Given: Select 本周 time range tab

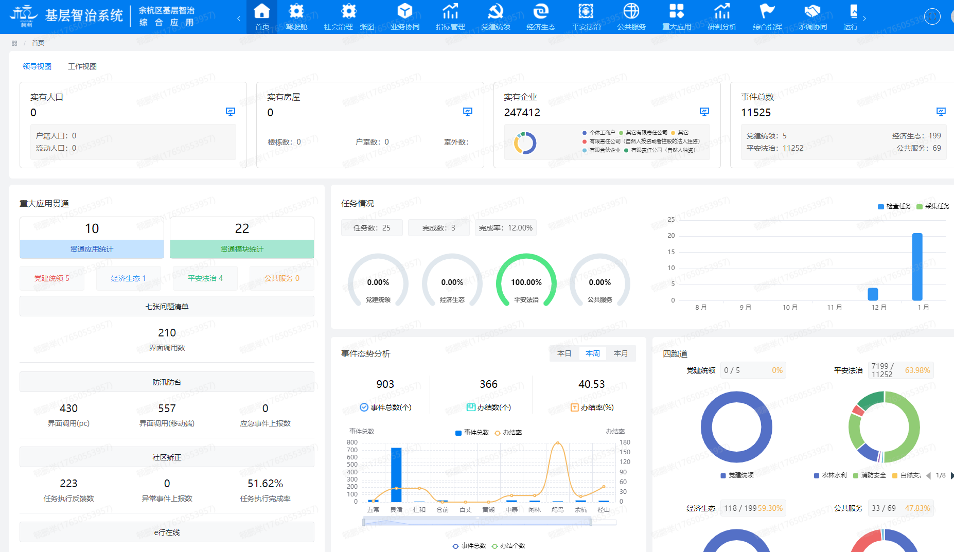Looking at the screenshot, I should tap(593, 353).
